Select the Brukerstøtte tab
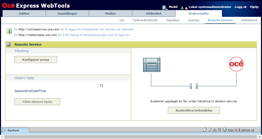Image resolution: width=262 pixels, height=139 pixels. (199, 14)
